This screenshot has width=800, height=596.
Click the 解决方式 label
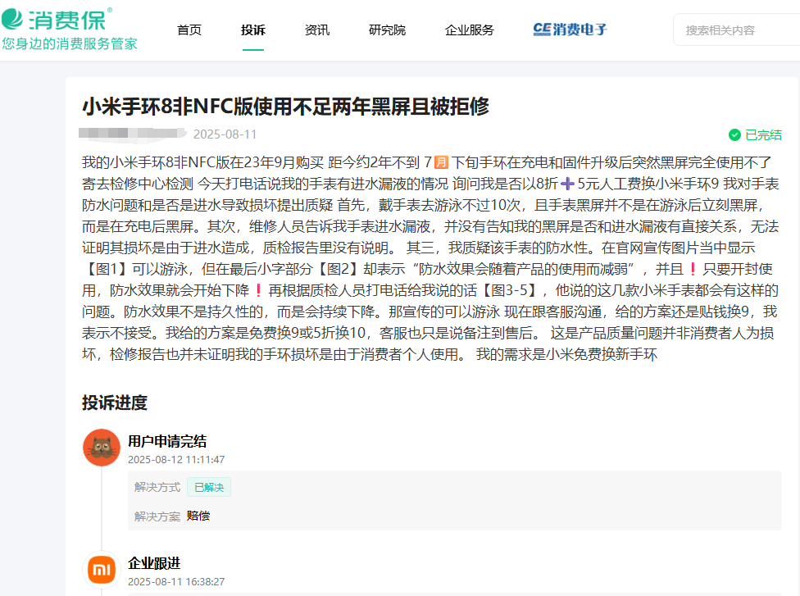[157, 487]
